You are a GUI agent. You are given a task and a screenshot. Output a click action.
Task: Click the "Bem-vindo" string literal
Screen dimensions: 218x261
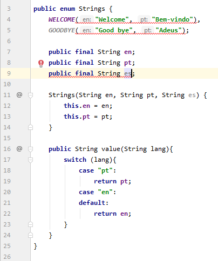click(x=172, y=19)
